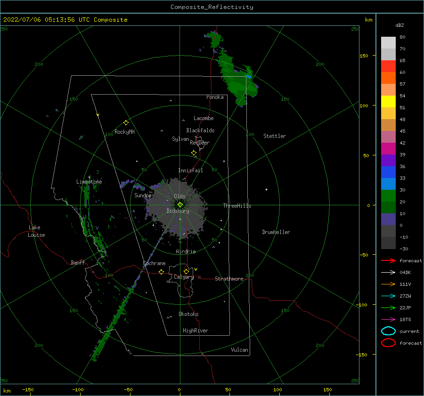The width and height of the screenshot is (424, 396).
Task: Select the ThreeHills label
Action: pos(237,206)
